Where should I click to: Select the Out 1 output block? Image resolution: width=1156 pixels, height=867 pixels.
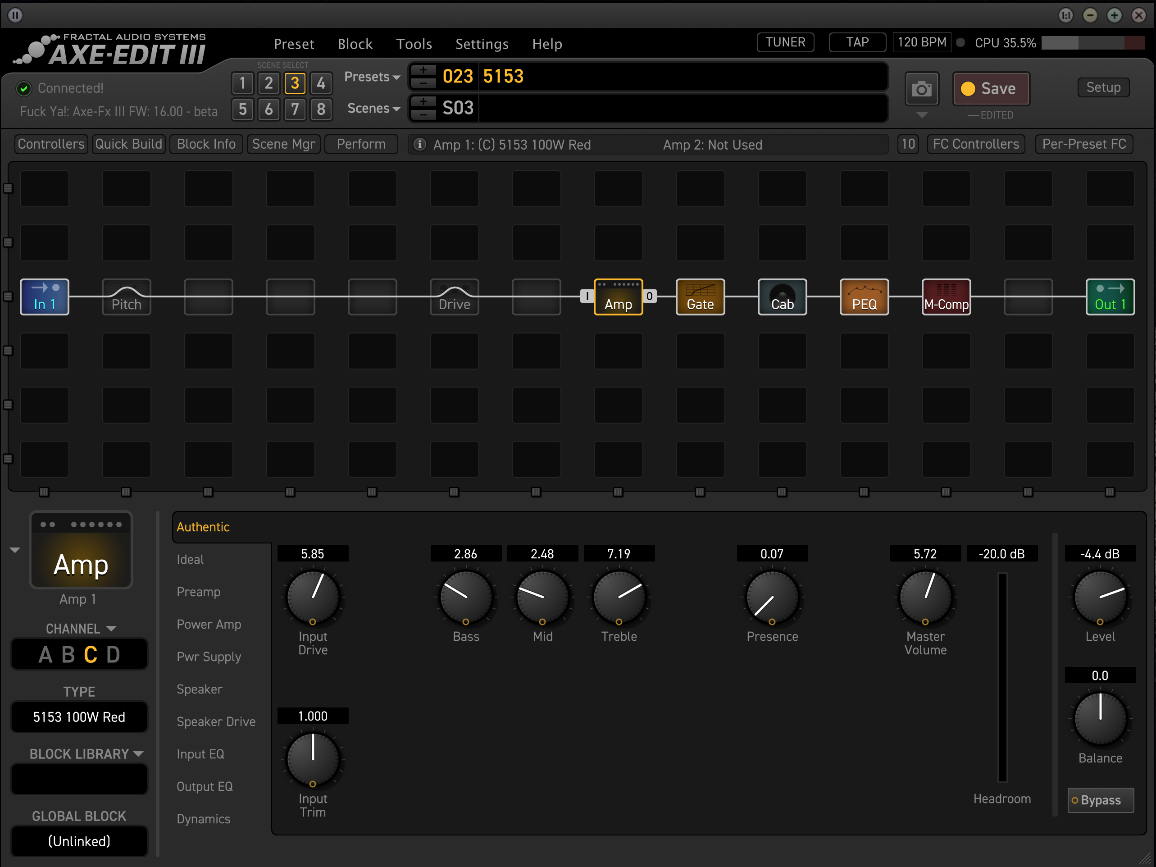point(1110,297)
